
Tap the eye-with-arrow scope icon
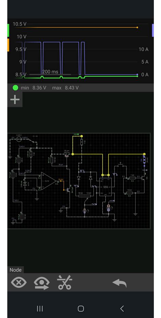click(x=42, y=283)
